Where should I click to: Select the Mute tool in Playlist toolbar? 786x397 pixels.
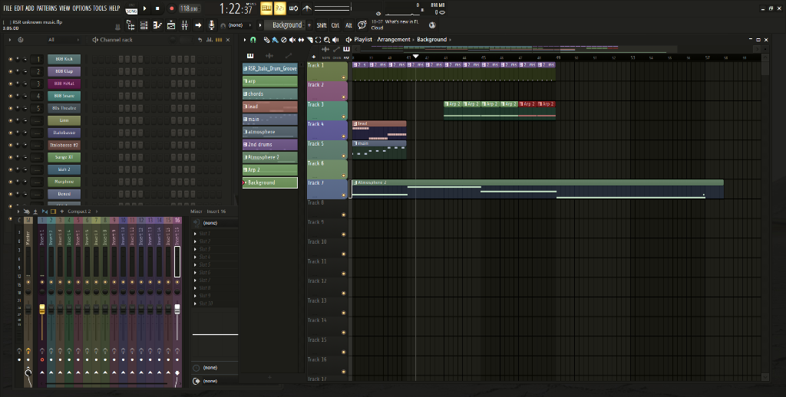coord(292,40)
